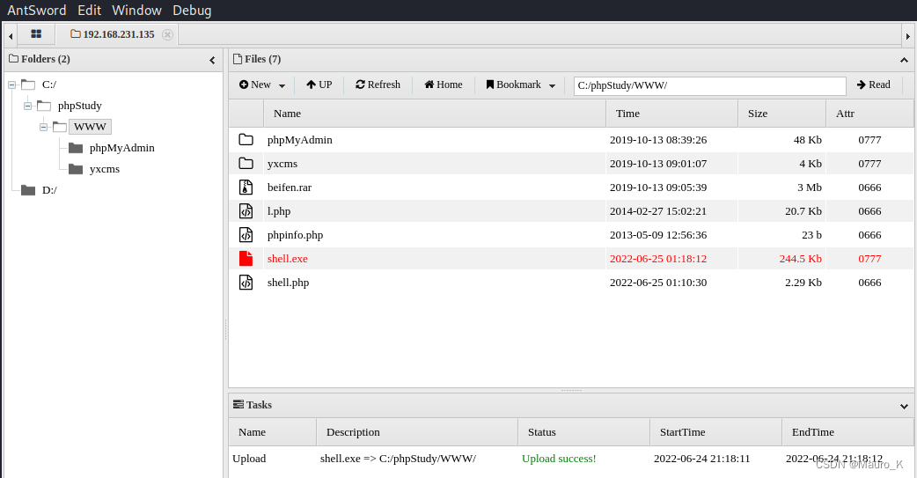Go to Home directory
917x478 pixels.
444,85
